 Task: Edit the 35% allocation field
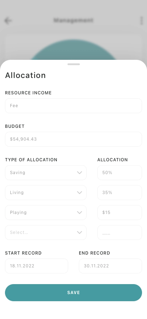[120, 193]
